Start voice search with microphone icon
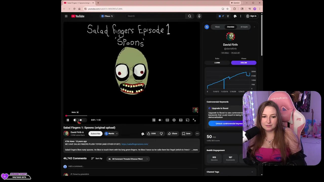 coord(199,16)
